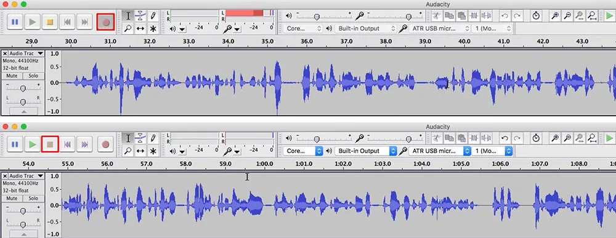Select the Envelope tool in the bottom window
616x238 pixels.
tap(140, 138)
